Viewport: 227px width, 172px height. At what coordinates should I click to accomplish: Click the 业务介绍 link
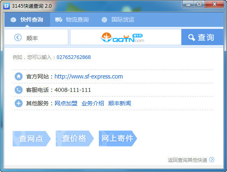pyautogui.click(x=93, y=103)
